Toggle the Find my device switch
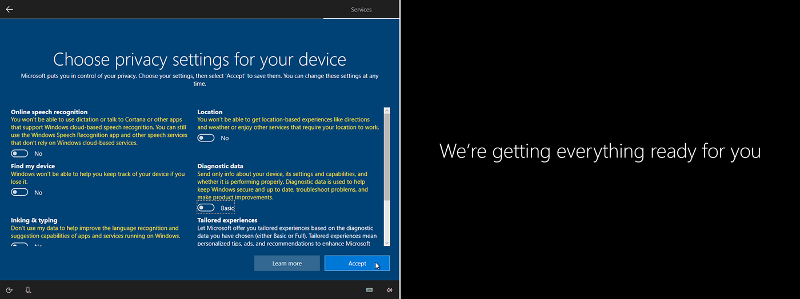 (19, 192)
